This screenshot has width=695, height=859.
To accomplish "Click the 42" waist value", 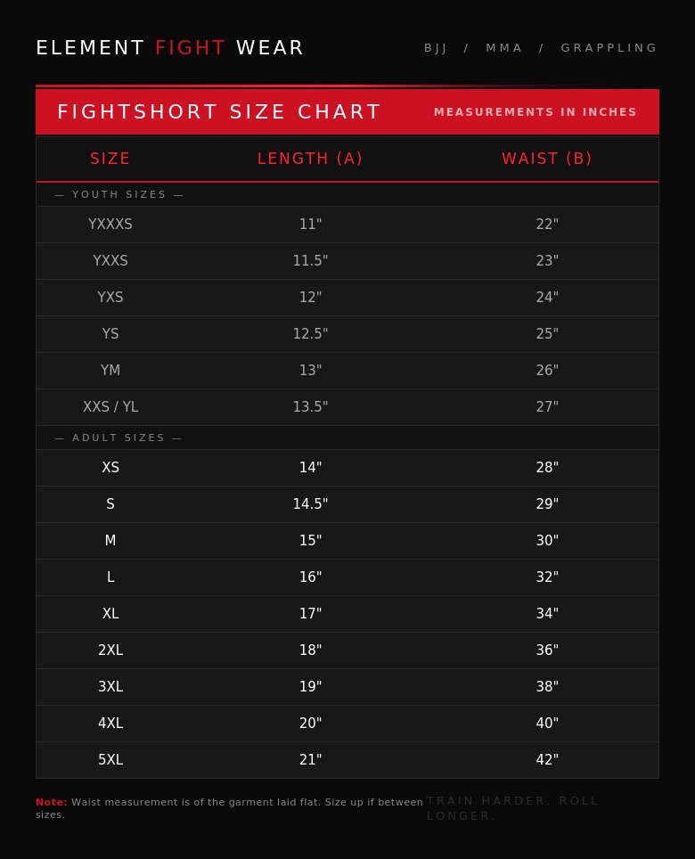I will 547,760.
